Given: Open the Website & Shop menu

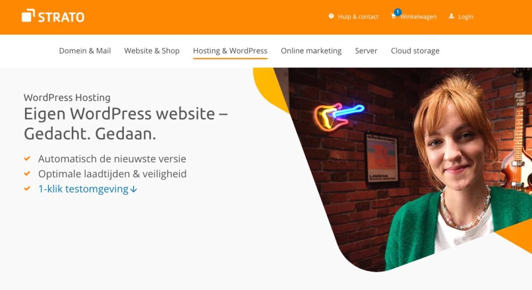Looking at the screenshot, I should 152,51.
